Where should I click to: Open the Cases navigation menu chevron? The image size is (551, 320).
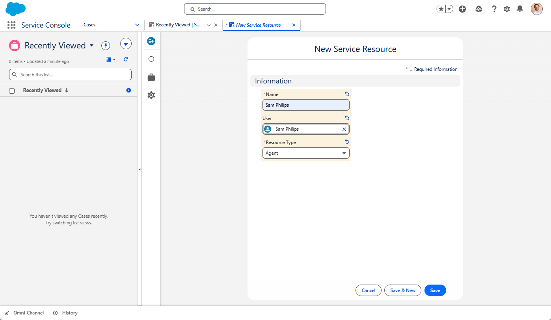pos(137,25)
